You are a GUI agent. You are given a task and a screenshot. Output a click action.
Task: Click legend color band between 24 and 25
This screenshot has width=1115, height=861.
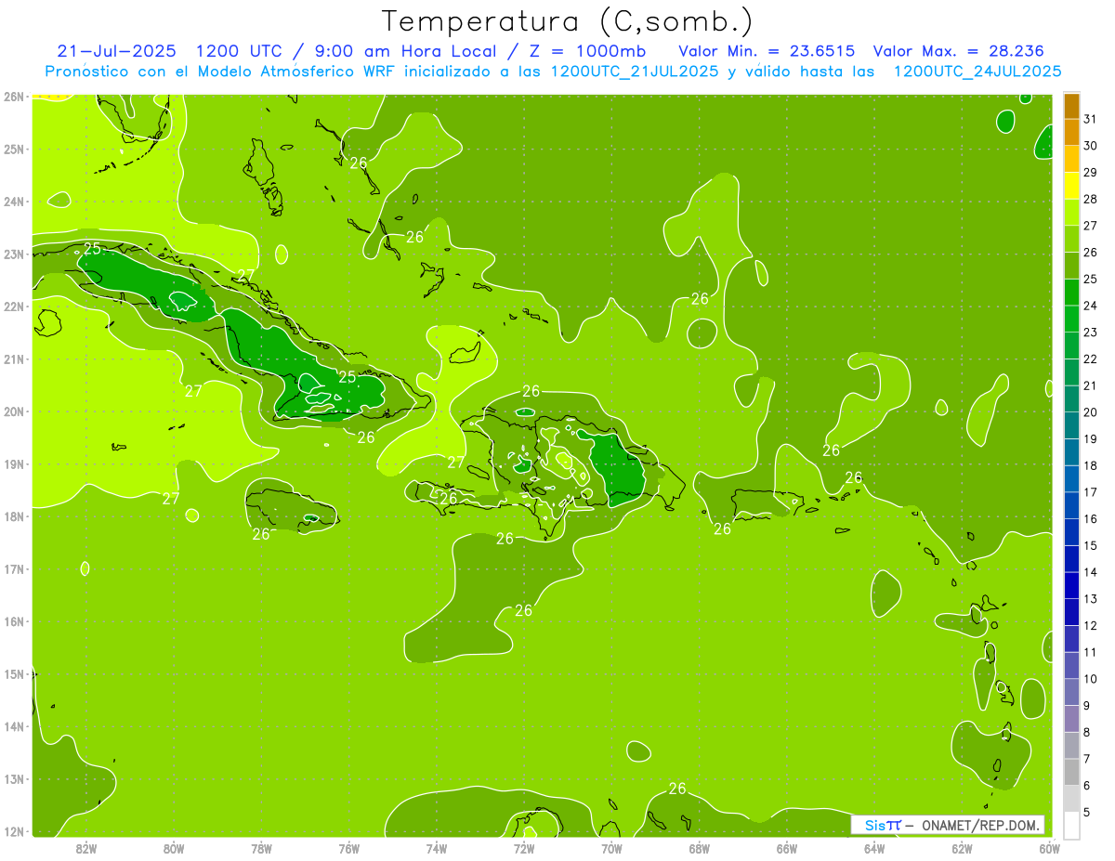[1071, 293]
